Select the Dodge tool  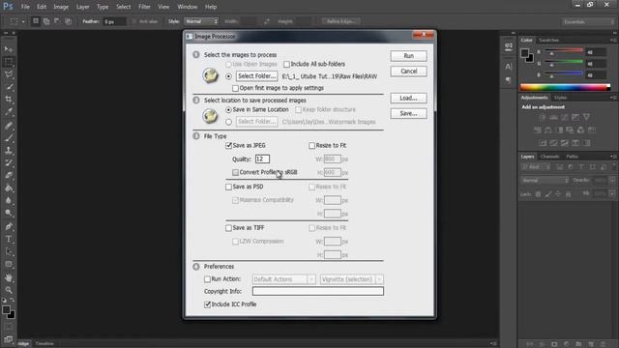click(9, 214)
